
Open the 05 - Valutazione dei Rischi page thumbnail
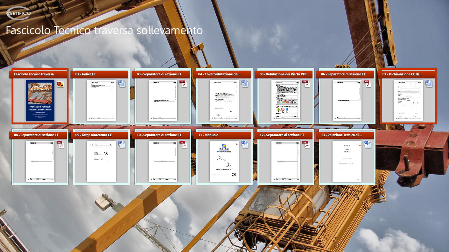(286, 100)
